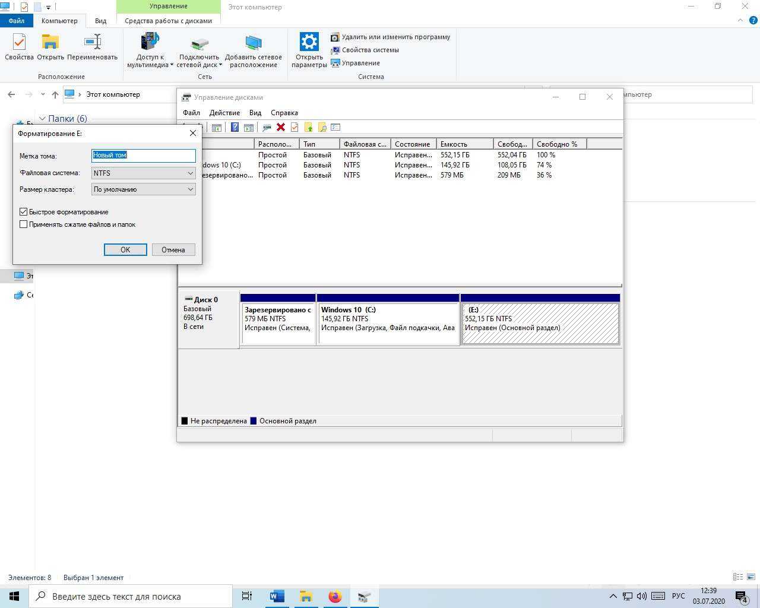This screenshot has height=608, width=760.
Task: Enable file and folder compression checkbox
Action: pyautogui.click(x=24, y=224)
